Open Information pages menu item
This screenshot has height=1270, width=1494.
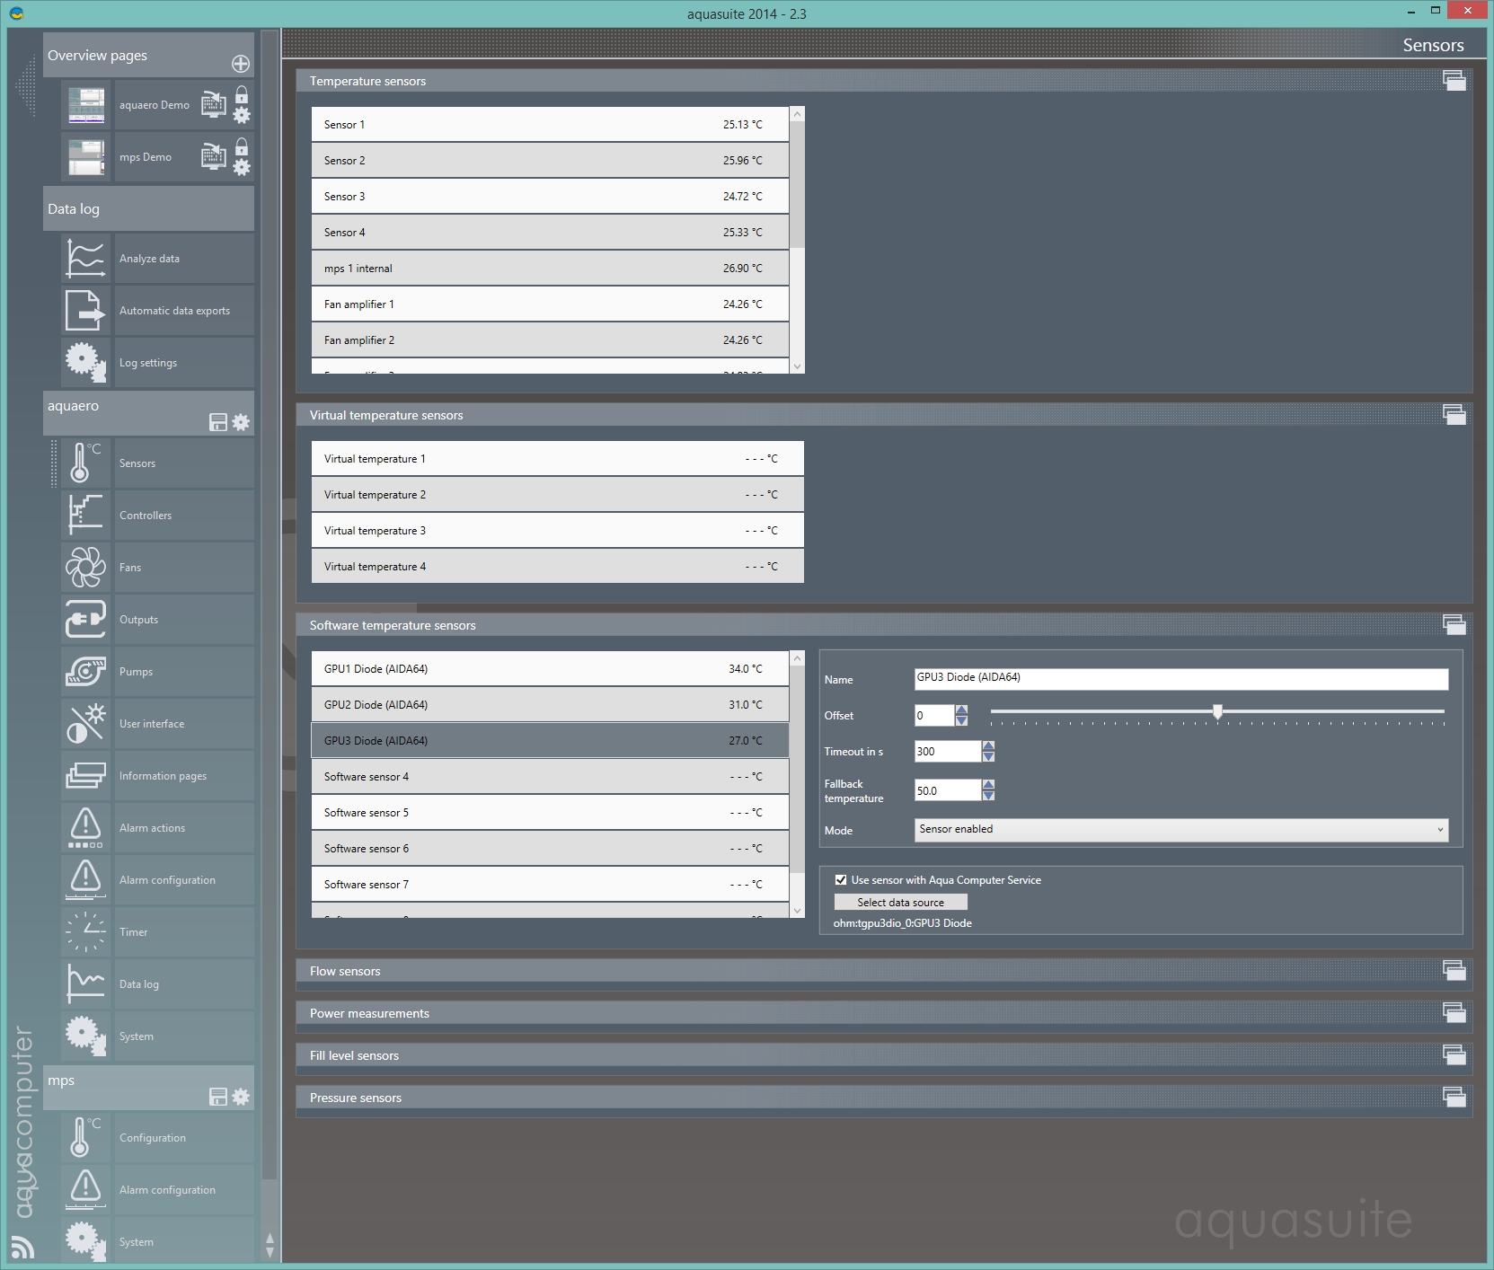click(x=163, y=776)
